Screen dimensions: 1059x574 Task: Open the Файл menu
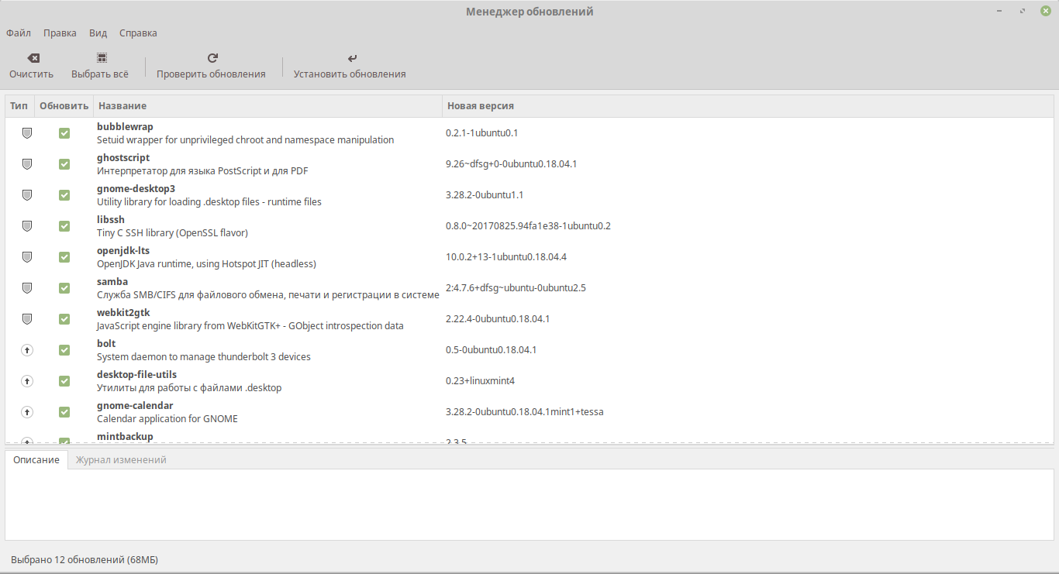[18, 33]
